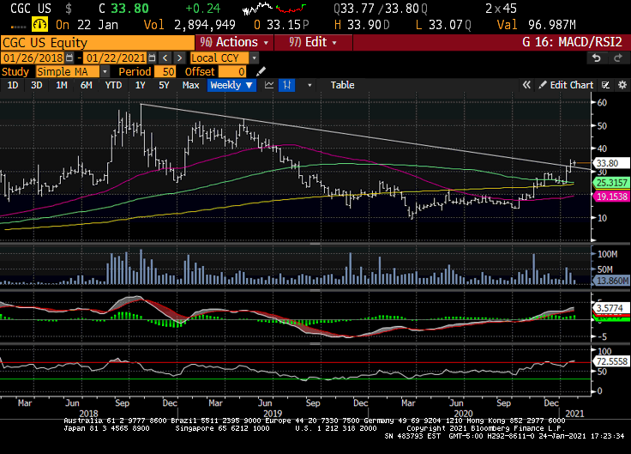Open the Weekly periodicity dropdown
This screenshot has height=454, width=631.
coord(231,85)
